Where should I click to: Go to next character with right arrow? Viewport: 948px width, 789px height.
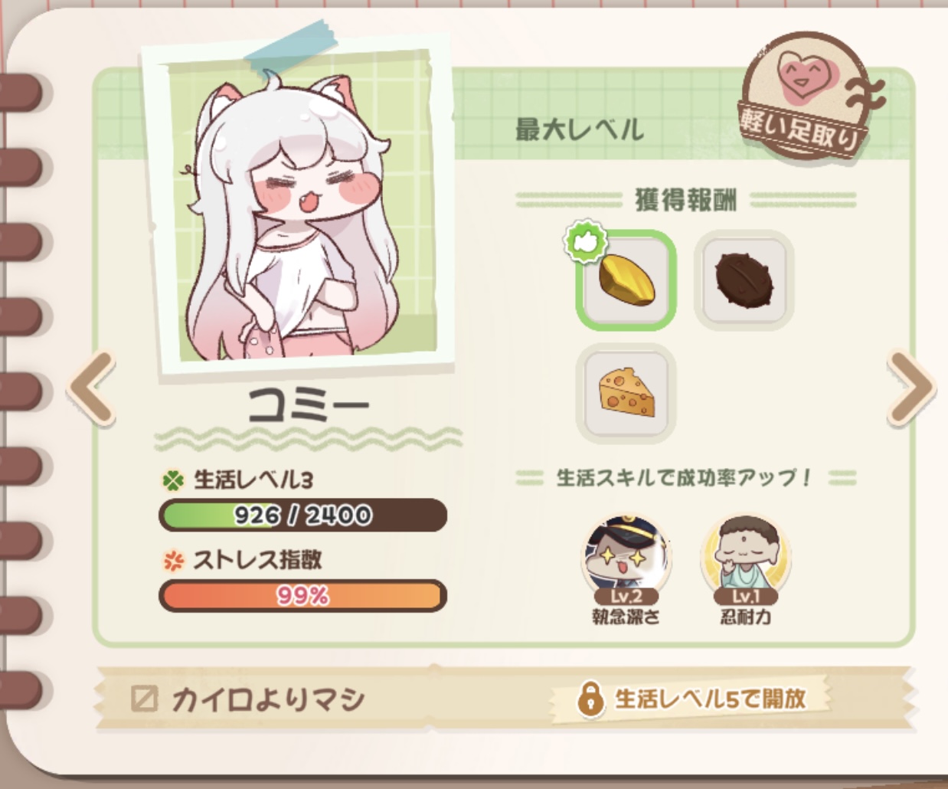tap(911, 388)
